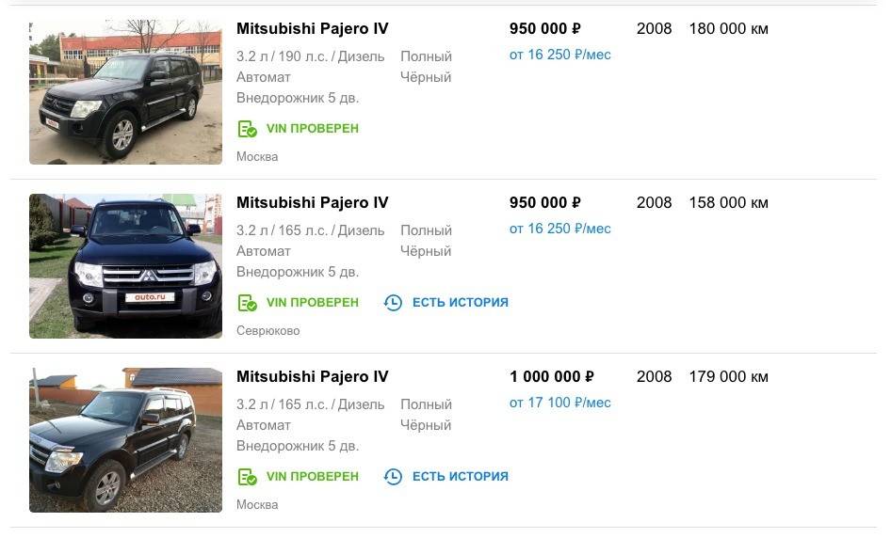Click VIN ПРОВЕРЕН text in 179 000 км listing
The height and width of the screenshot is (538, 891).
click(x=312, y=477)
